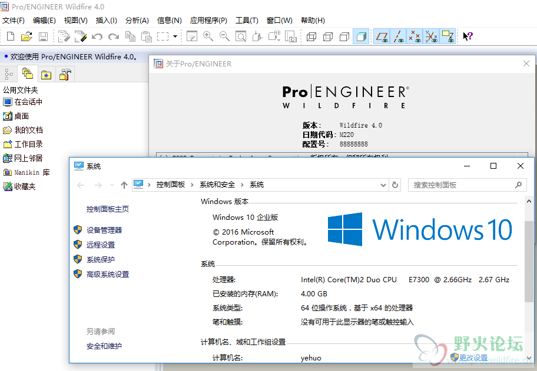Open the 视图(V) menu
The width and height of the screenshot is (537, 371).
(x=76, y=21)
